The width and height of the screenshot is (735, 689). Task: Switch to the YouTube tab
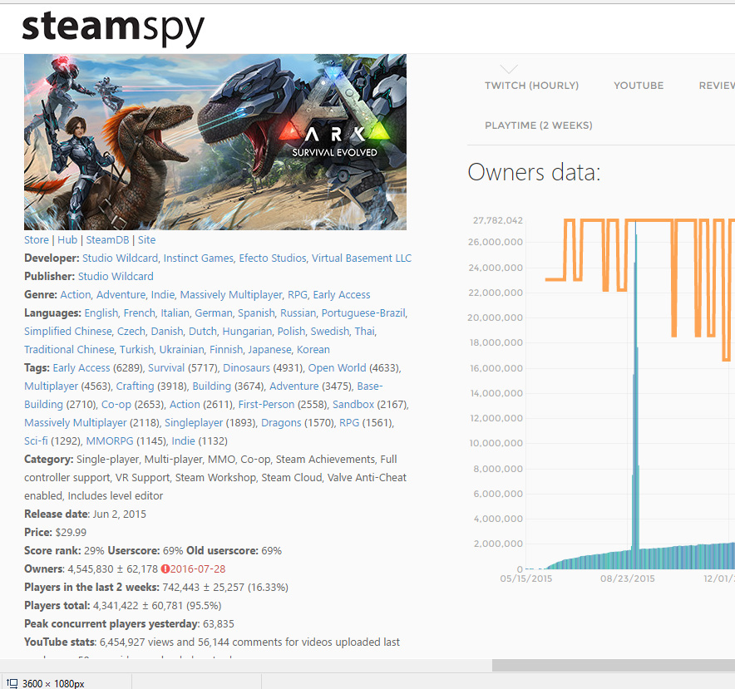tap(639, 86)
